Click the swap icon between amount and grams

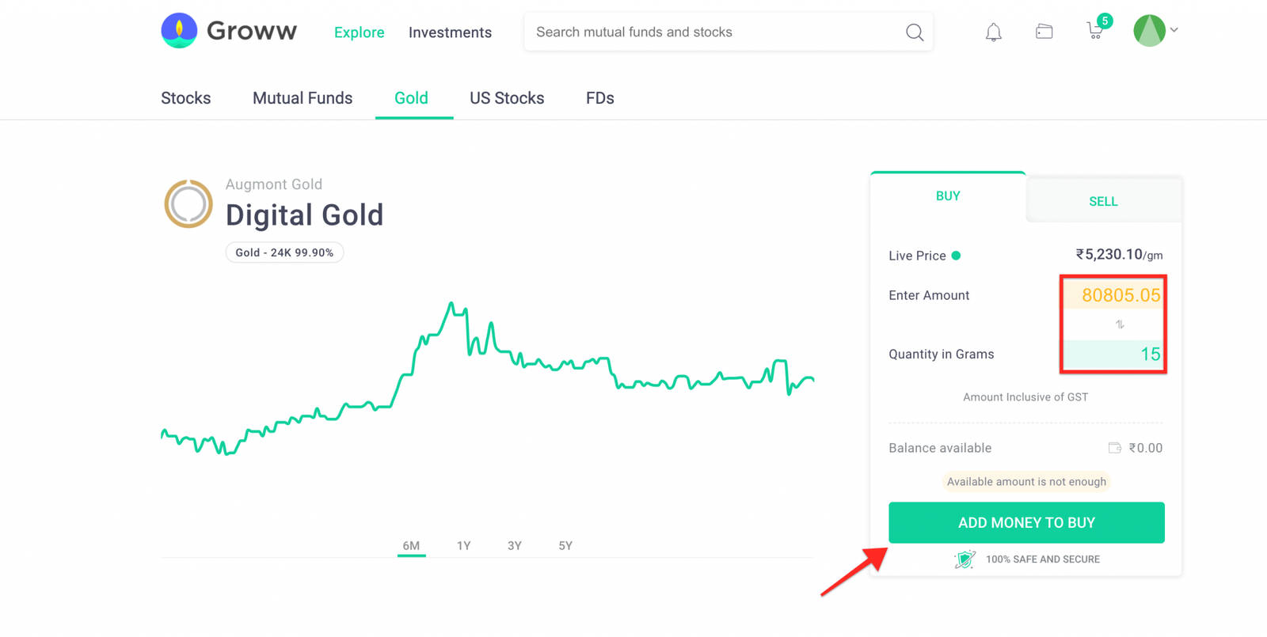tap(1121, 324)
